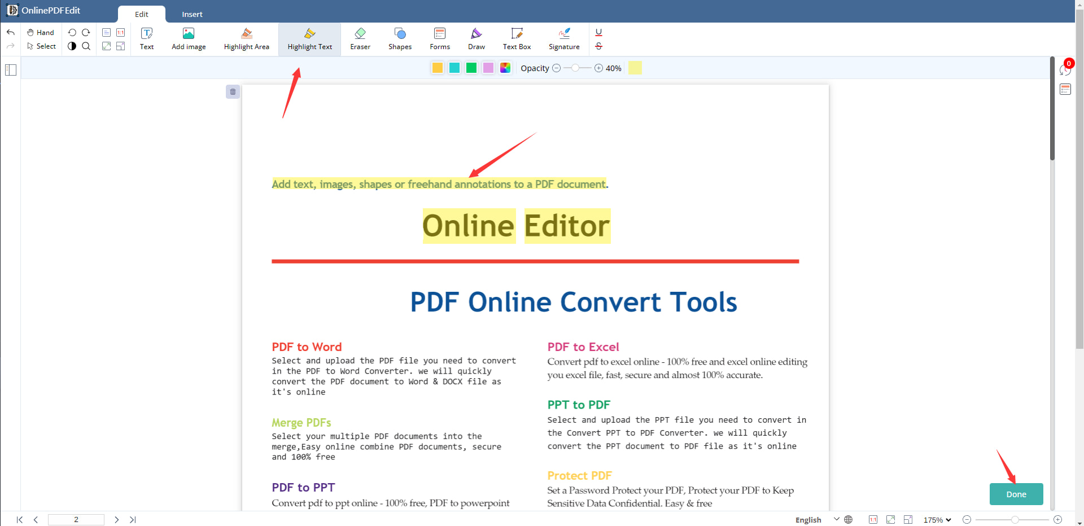Click the Done button

pos(1016,494)
